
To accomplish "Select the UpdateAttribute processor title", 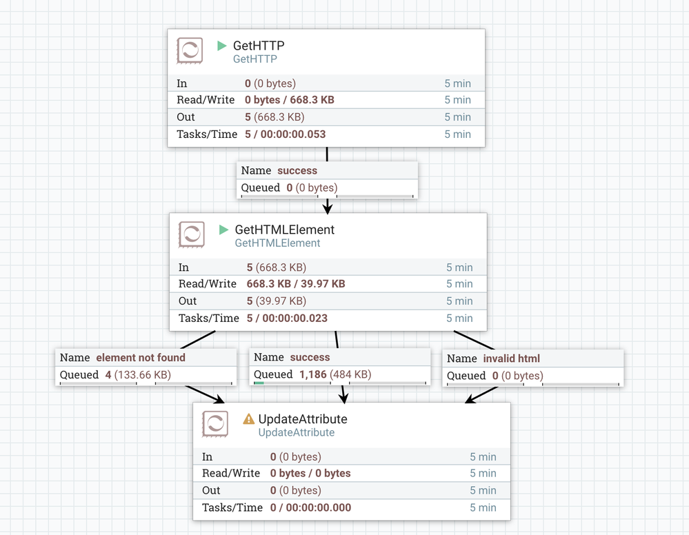I will pyautogui.click(x=303, y=419).
